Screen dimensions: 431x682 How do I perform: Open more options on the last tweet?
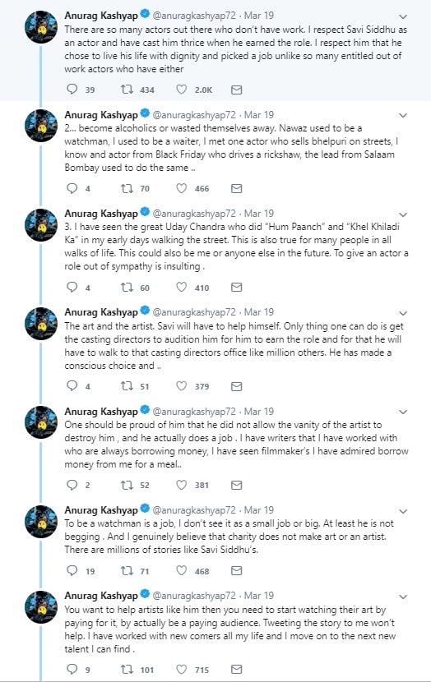[403, 597]
